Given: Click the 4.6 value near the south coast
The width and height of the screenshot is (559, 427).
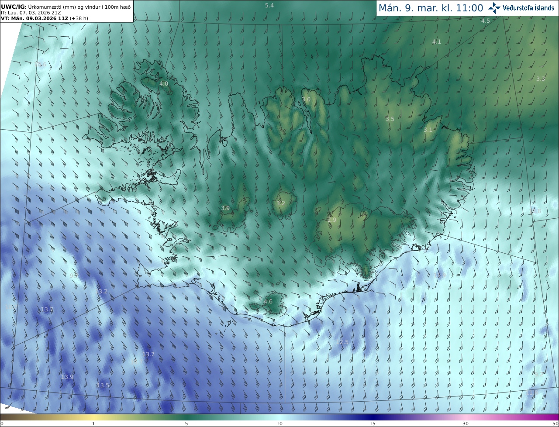Looking at the screenshot, I should coord(268,301).
